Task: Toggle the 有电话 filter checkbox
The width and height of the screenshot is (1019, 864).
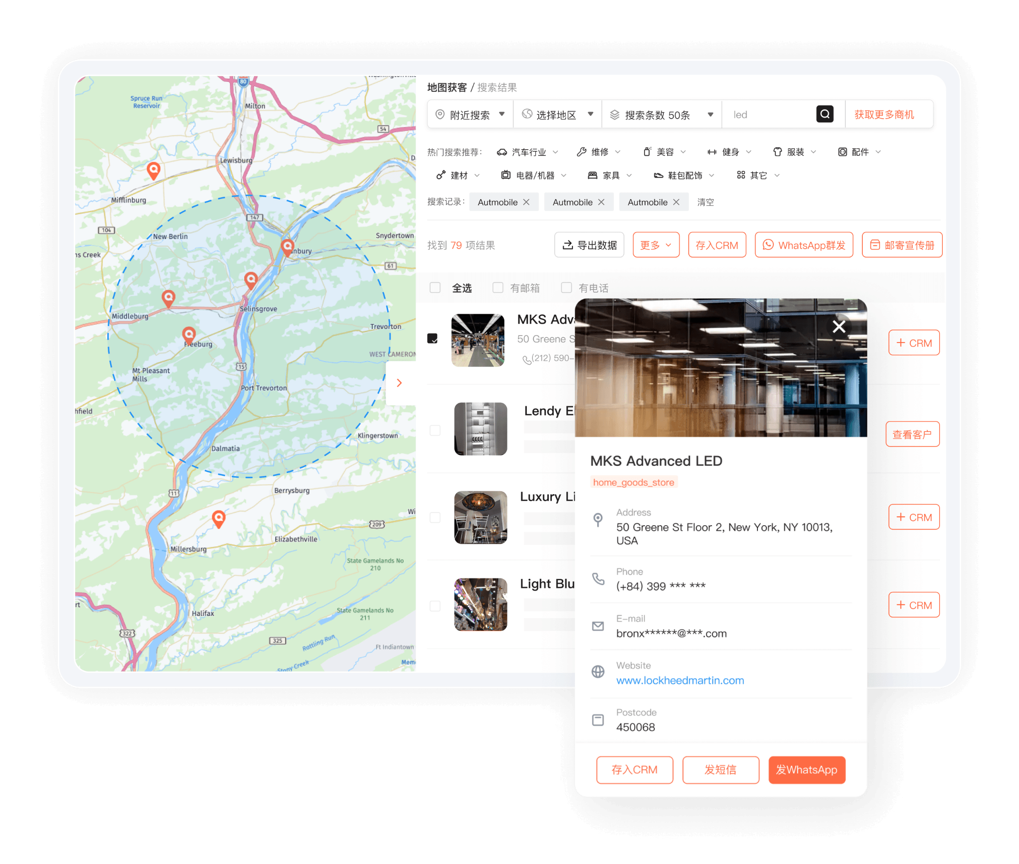Action: pyautogui.click(x=566, y=288)
